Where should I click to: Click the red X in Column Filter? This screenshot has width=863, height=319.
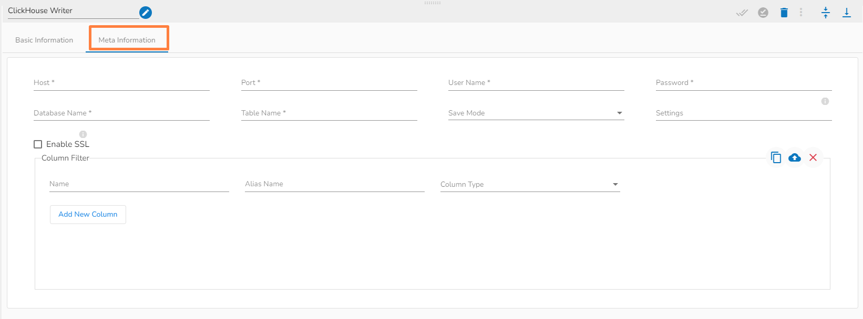tap(813, 157)
